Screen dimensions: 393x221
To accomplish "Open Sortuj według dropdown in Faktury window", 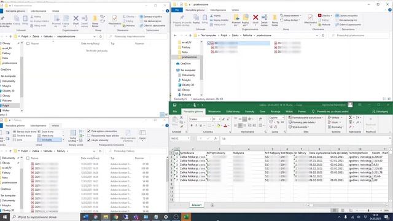I will click(72, 135).
